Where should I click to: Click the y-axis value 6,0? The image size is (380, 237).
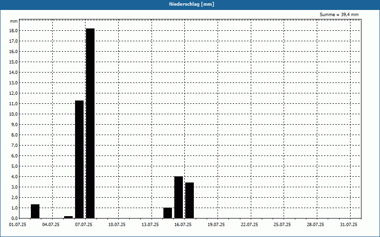(x=14, y=156)
